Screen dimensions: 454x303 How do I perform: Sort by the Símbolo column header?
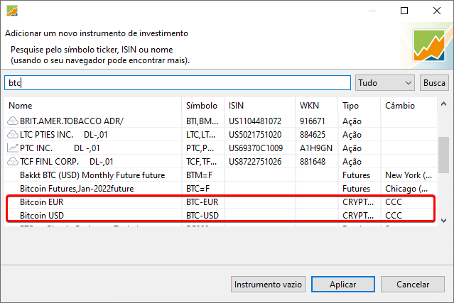coord(202,106)
